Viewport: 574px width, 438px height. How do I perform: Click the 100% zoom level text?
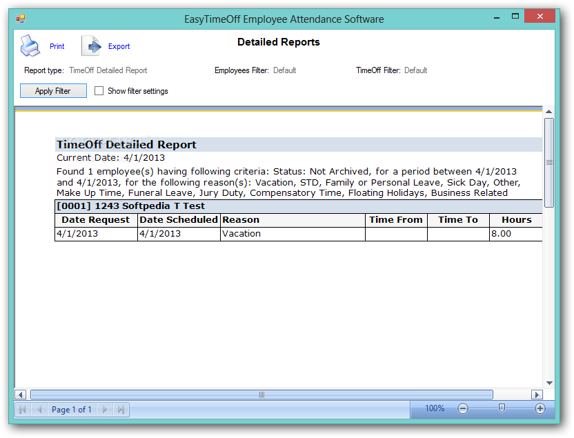(x=435, y=408)
